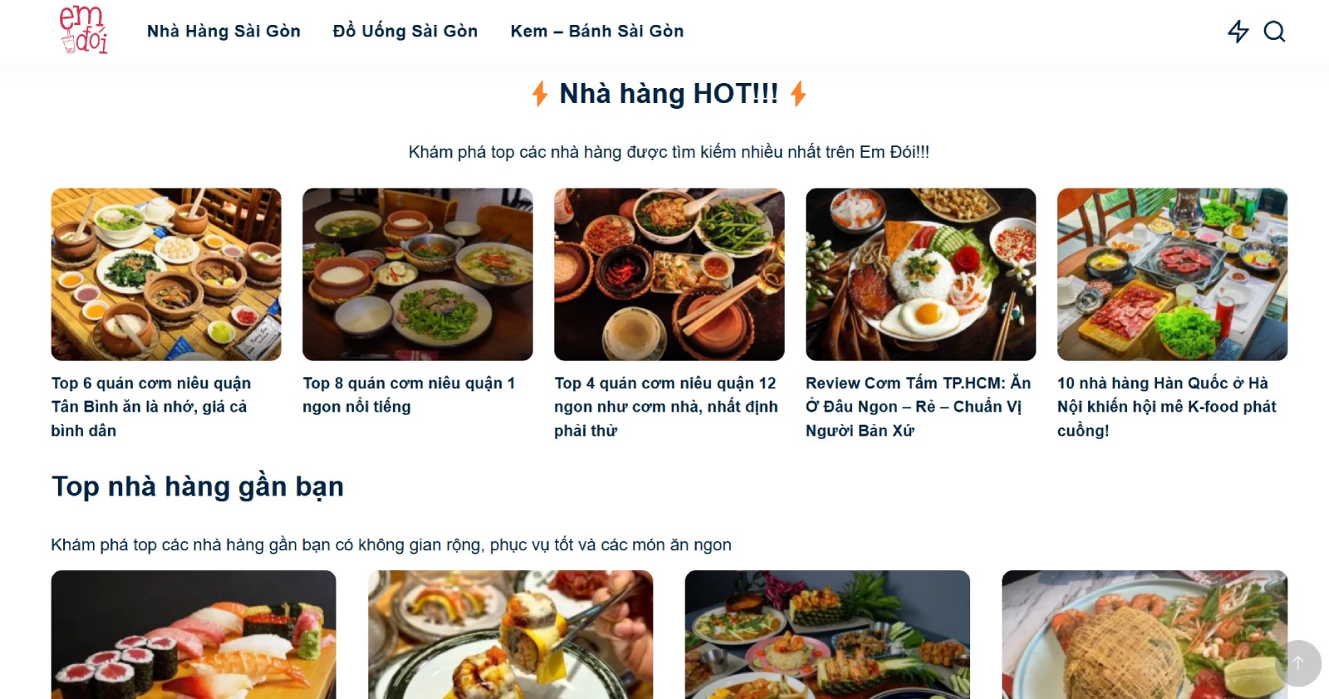The image size is (1329, 699).
Task: Click the lightning bolt icon in header
Action: pyautogui.click(x=1238, y=32)
